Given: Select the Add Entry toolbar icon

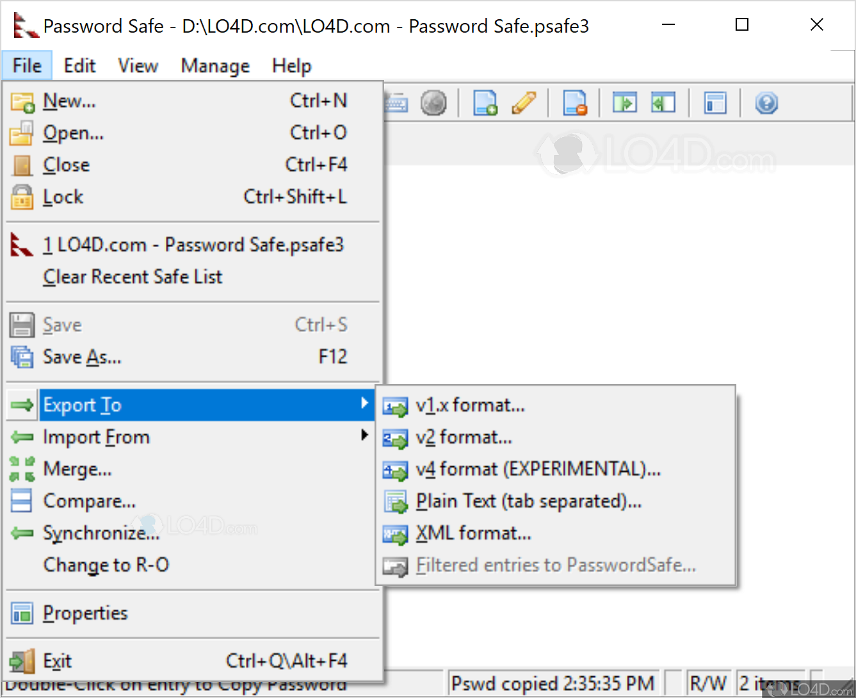Looking at the screenshot, I should pyautogui.click(x=486, y=102).
